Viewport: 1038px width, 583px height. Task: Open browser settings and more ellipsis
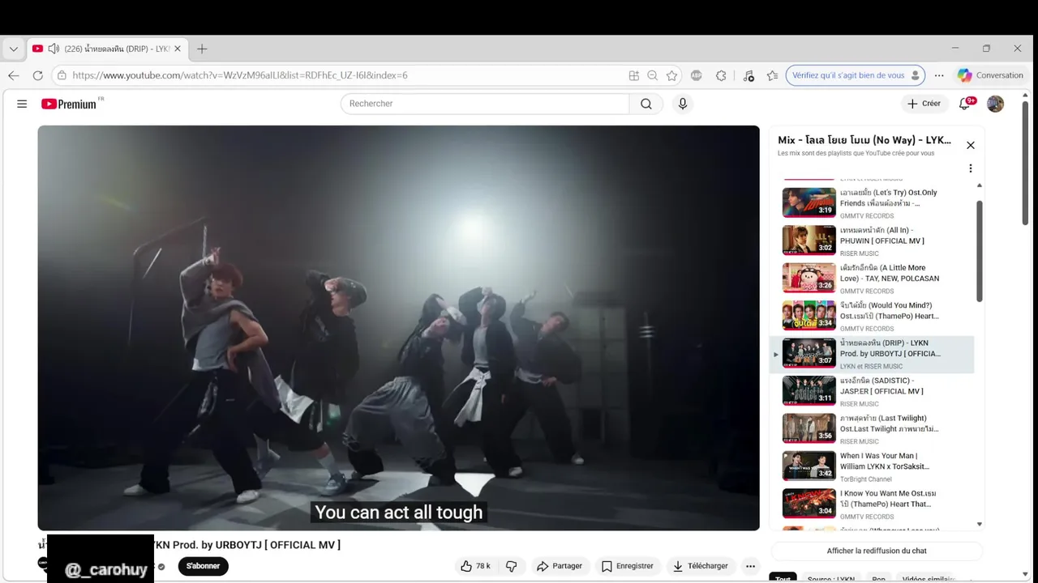point(939,75)
